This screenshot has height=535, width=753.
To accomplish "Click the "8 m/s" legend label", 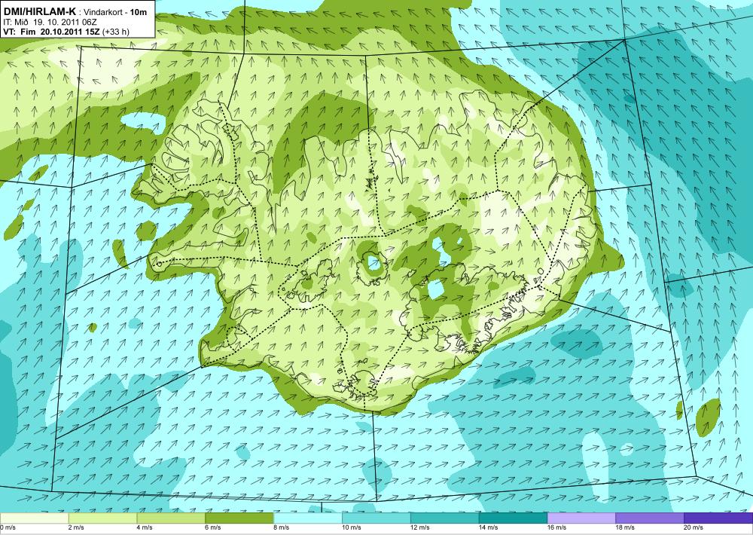I will pos(282,527).
